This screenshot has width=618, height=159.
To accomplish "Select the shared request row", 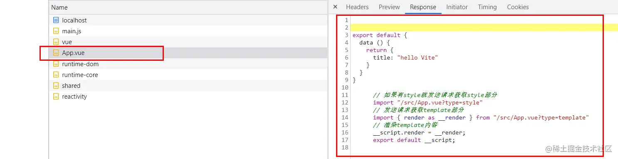I will click(188, 86).
